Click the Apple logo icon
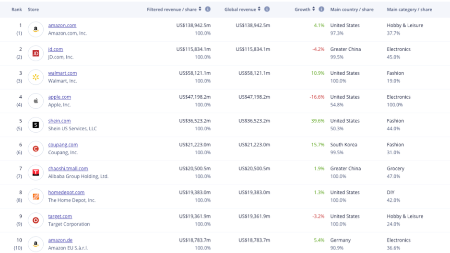Screen dimensions: 450x253 (36, 101)
